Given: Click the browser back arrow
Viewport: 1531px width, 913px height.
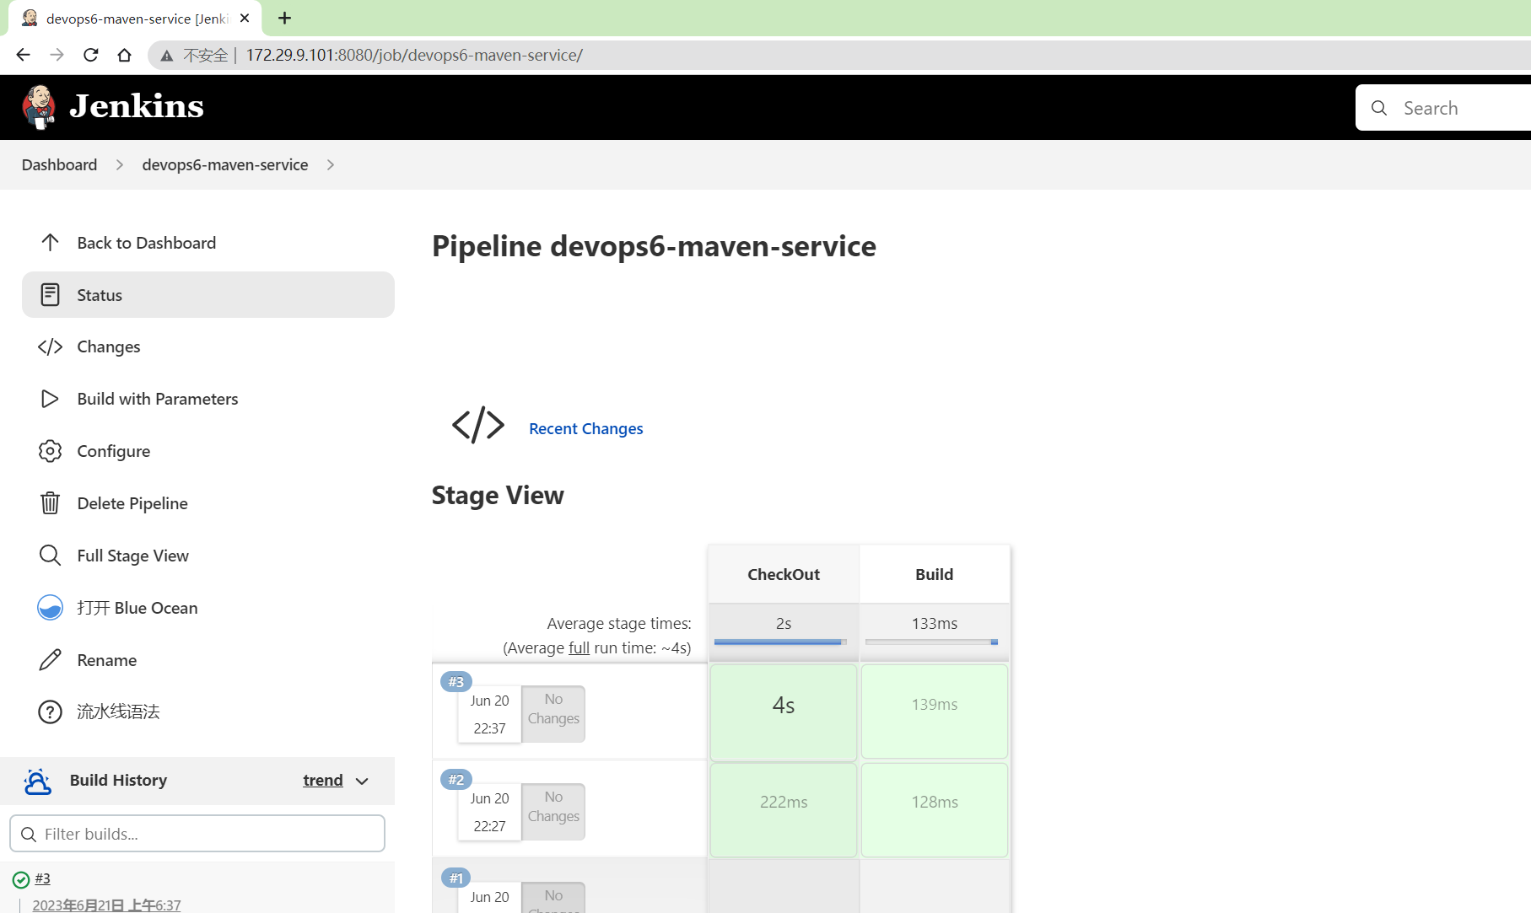Looking at the screenshot, I should pos(23,55).
